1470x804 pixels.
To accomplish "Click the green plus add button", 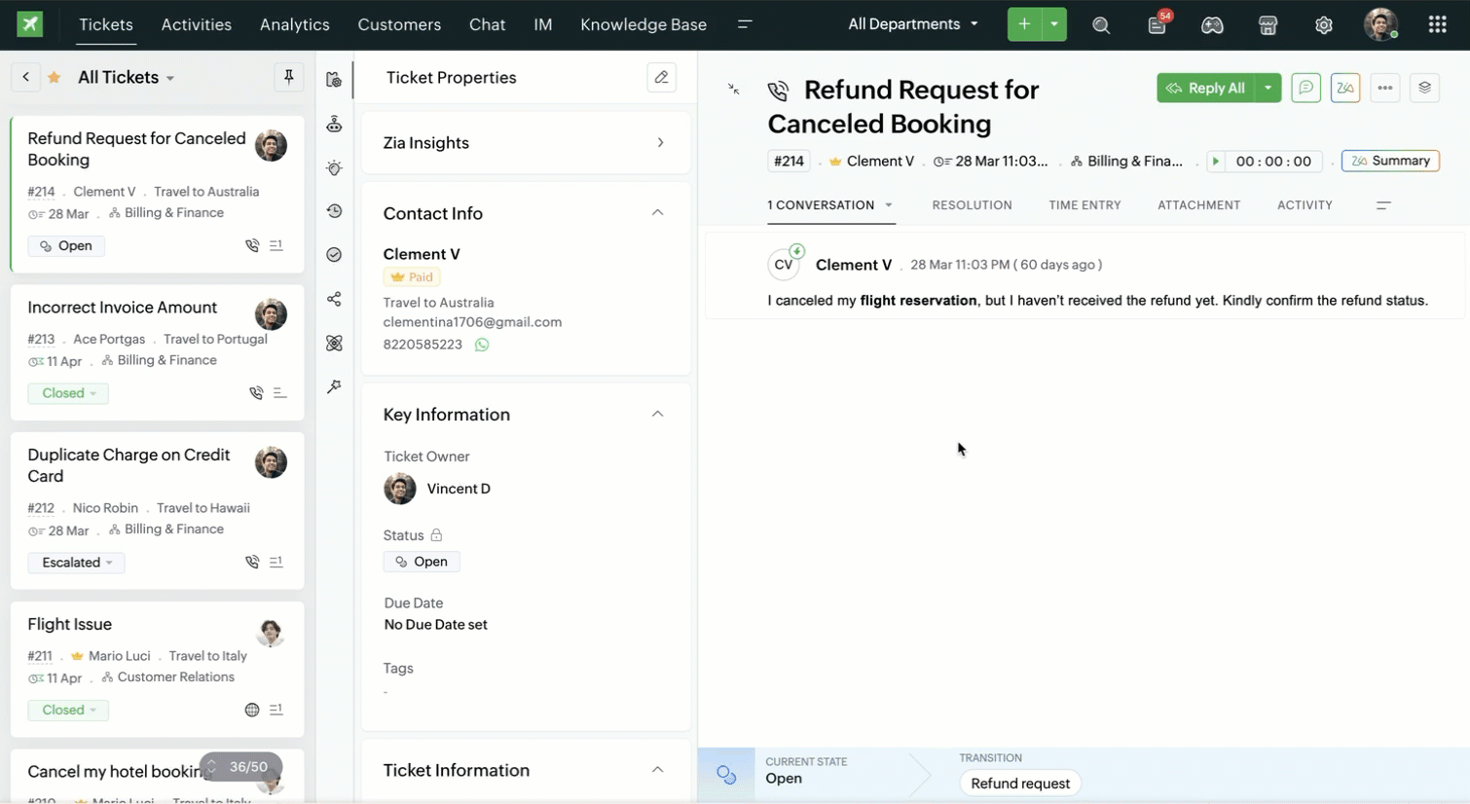I will (x=1024, y=24).
